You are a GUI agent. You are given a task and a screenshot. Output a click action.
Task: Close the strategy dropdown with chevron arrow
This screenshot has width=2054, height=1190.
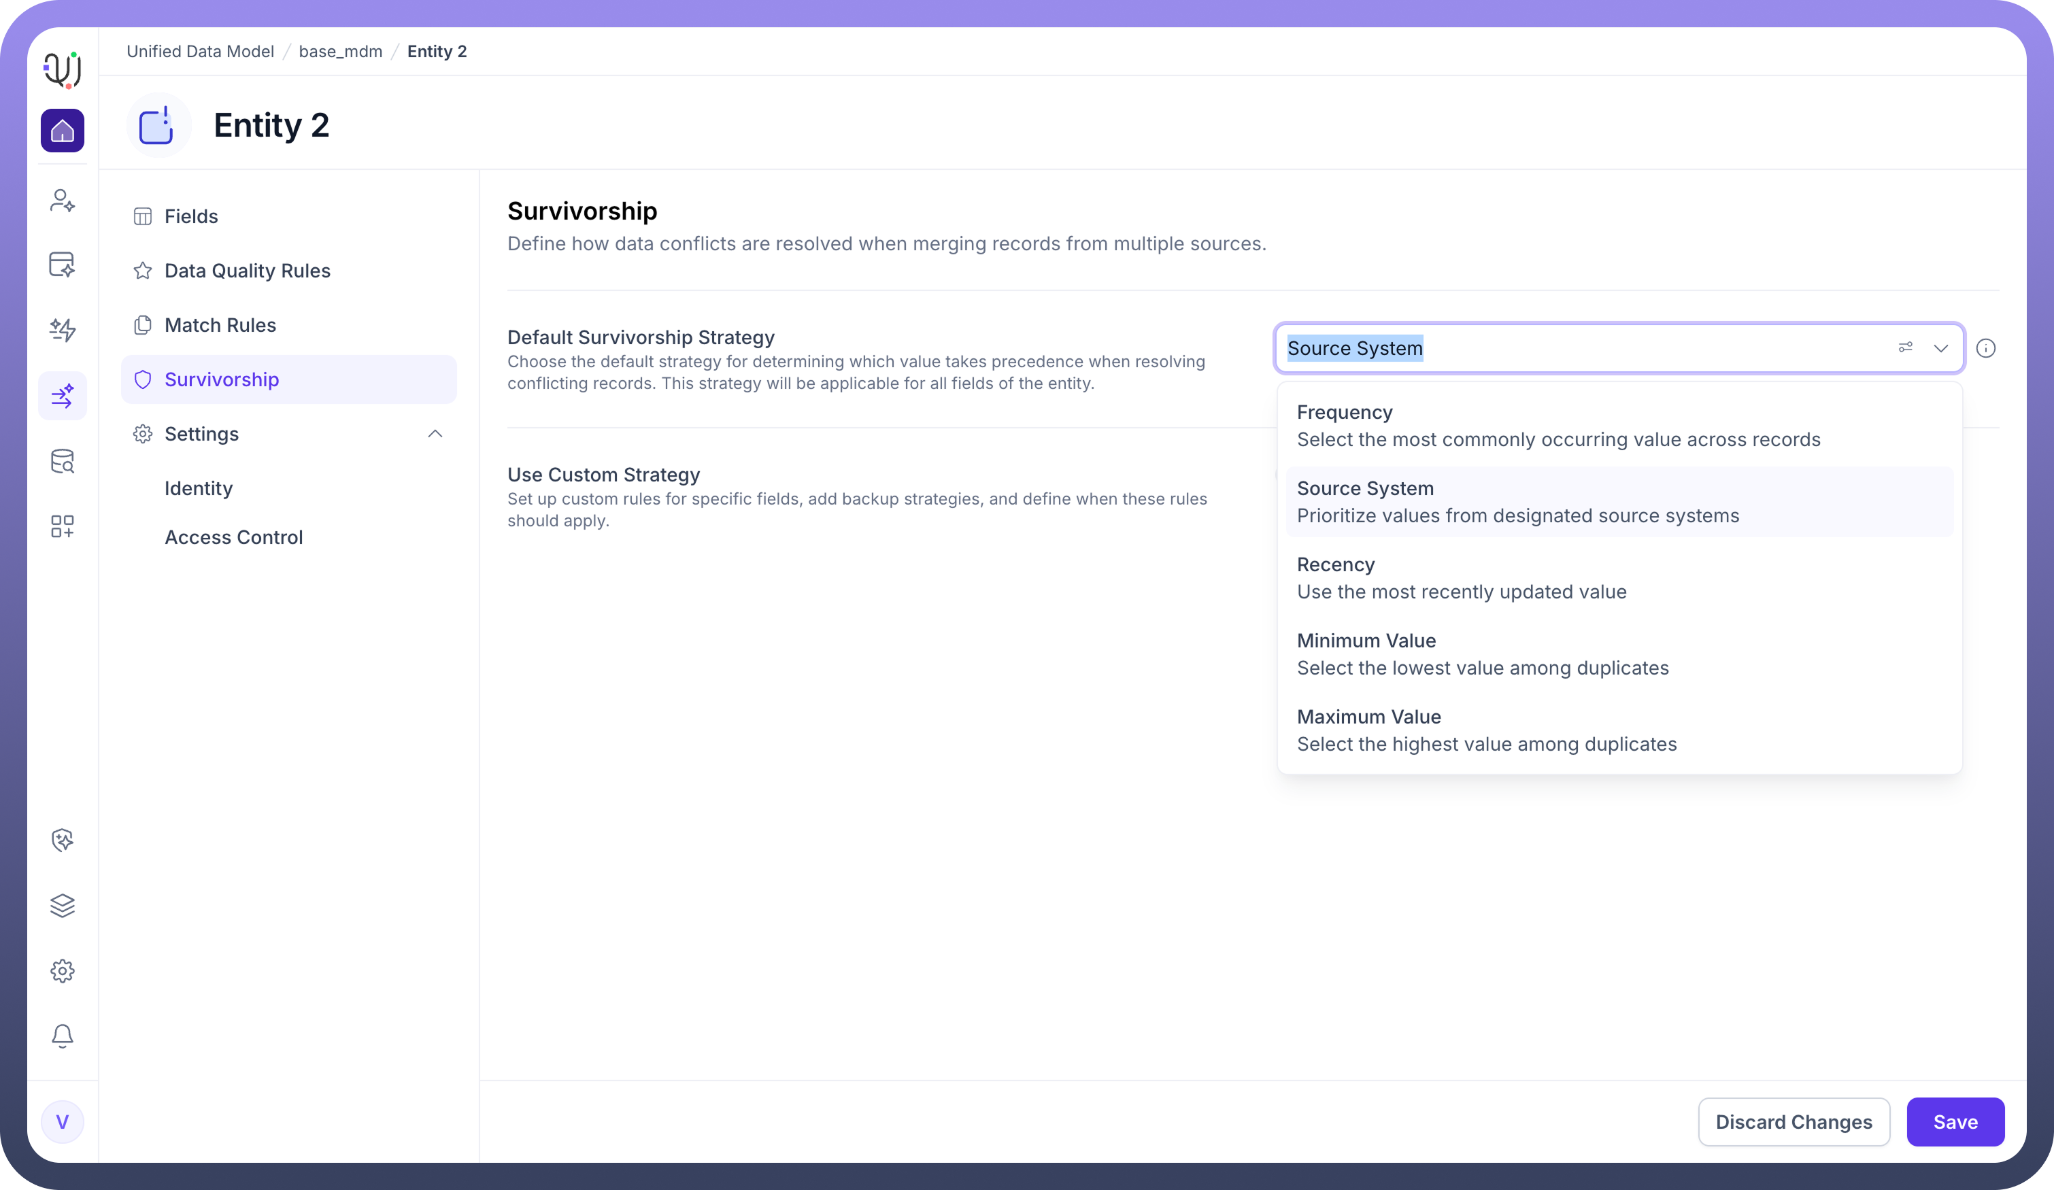[1940, 349]
